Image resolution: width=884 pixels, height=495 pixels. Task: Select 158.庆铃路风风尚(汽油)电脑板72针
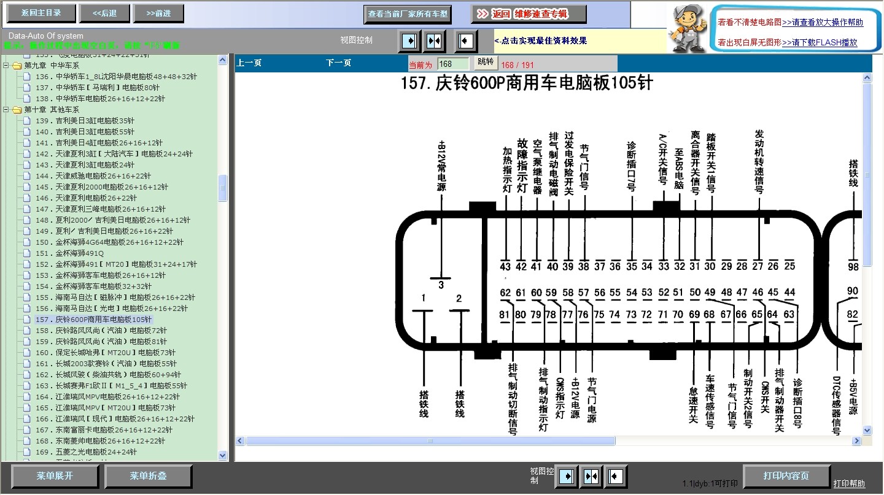coord(101,331)
